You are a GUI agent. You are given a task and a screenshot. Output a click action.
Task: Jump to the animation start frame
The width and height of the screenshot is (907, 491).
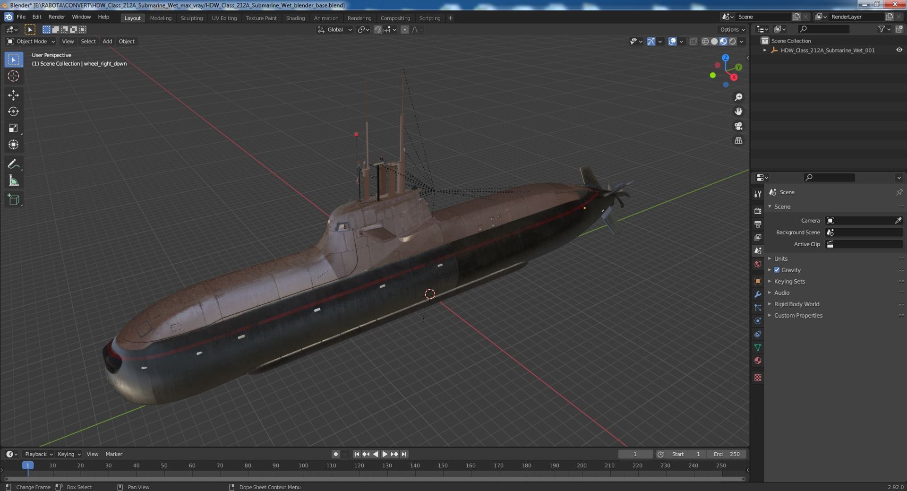(357, 454)
